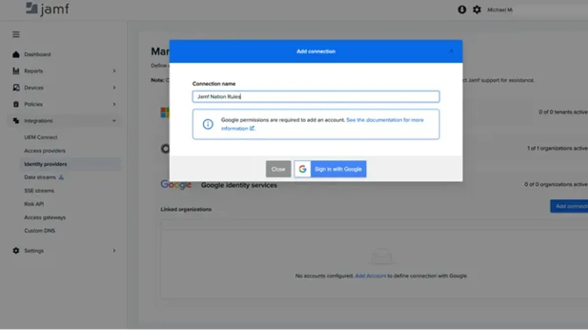Screen dimensions: 588x330
Task: Click the info icon in Google permissions notice
Action: (208, 124)
